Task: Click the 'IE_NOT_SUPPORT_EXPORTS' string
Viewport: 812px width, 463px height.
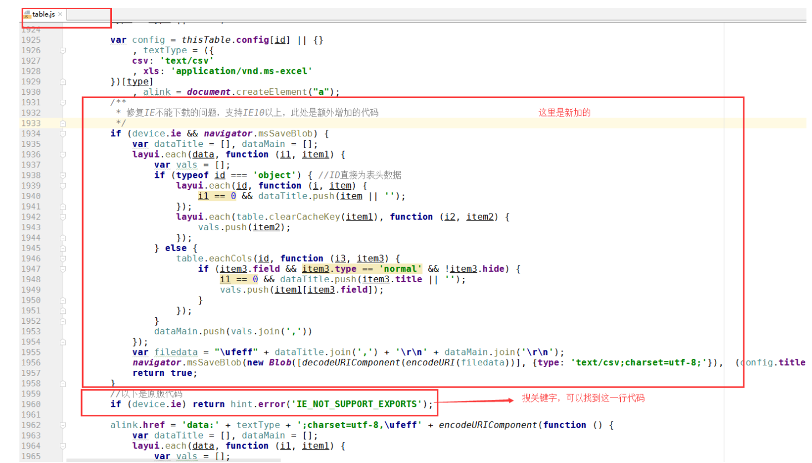Action: [x=357, y=404]
